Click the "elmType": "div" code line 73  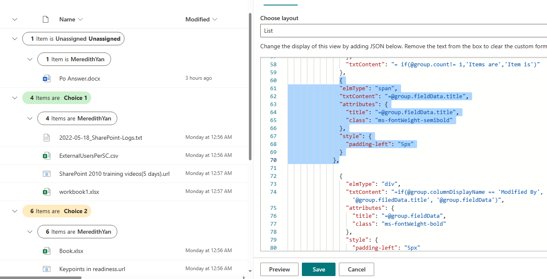(x=373, y=184)
